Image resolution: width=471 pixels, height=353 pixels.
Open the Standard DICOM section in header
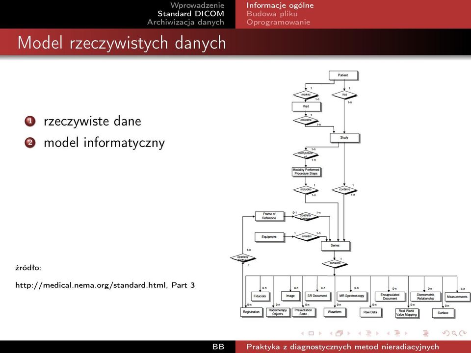(191, 14)
